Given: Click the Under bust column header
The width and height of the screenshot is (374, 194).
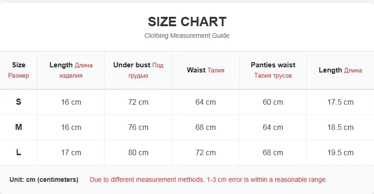Looking at the screenshot, I should 138,70.
